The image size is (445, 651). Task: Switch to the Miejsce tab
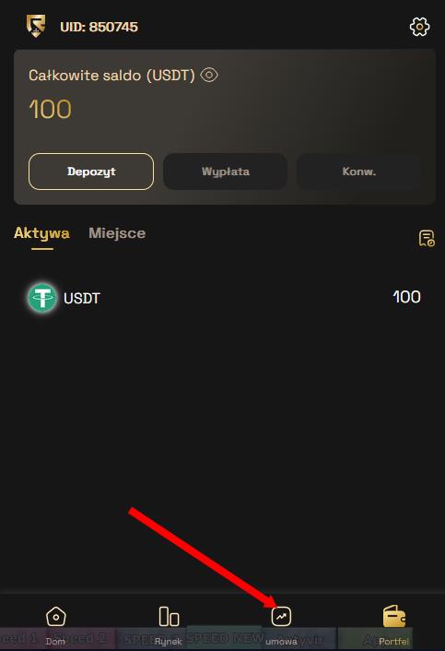point(117,233)
